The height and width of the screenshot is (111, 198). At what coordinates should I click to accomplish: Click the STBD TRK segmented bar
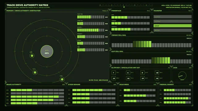click(x=91, y=23)
